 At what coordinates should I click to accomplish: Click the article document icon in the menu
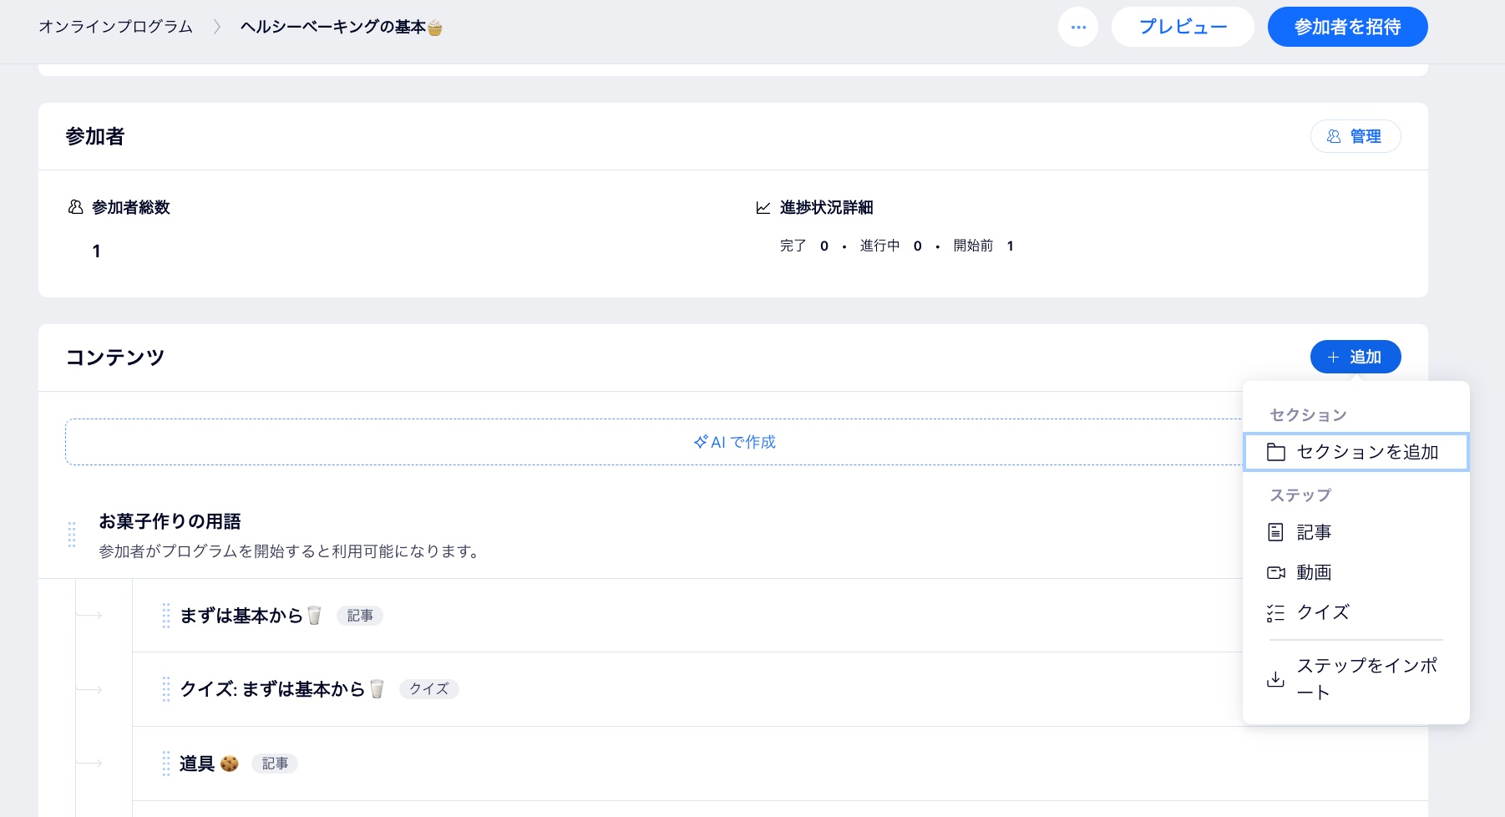pyautogui.click(x=1276, y=532)
